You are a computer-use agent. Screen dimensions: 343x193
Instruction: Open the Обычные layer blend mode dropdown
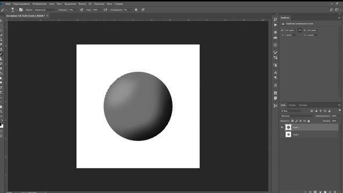297,116
